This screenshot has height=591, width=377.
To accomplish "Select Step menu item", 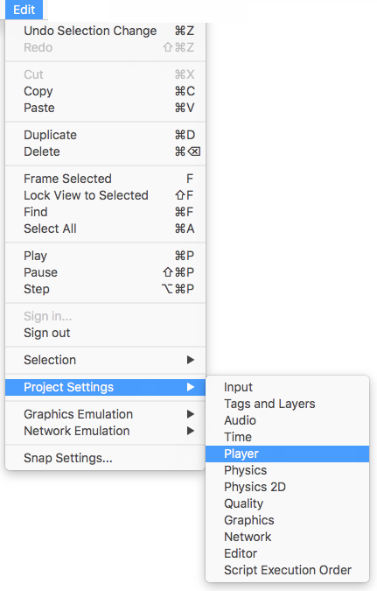I will click(106, 289).
